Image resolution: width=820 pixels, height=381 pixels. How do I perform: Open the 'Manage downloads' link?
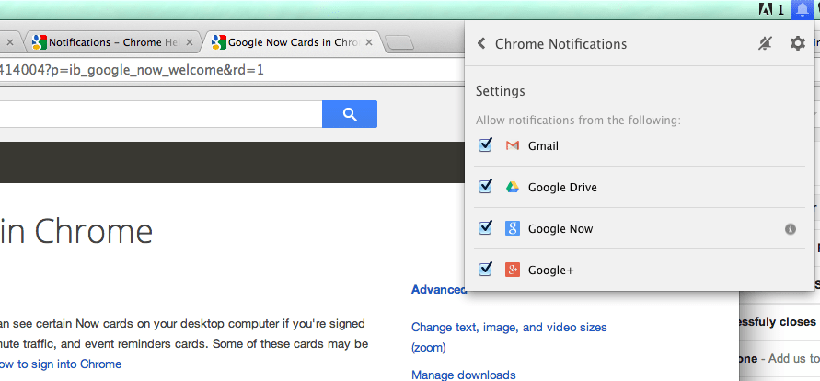tap(463, 375)
